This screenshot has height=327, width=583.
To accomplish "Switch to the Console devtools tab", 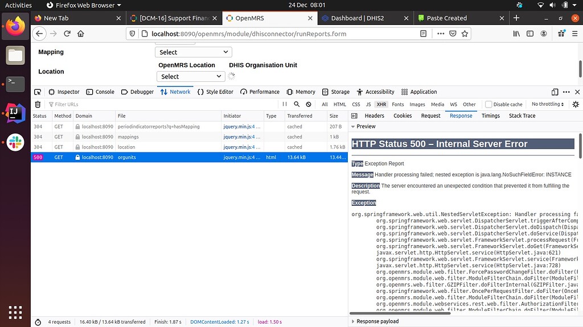I will (x=100, y=92).
